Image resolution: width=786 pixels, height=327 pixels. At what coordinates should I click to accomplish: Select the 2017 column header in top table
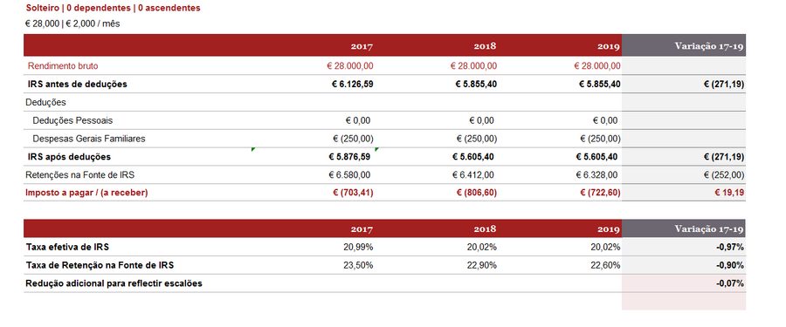click(362, 46)
